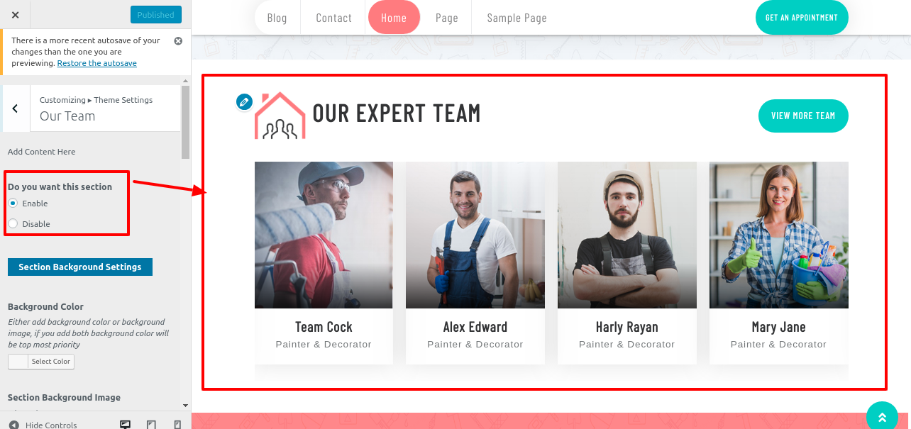Screen dimensions: 911x429
Task: Collapse sidebar with Hide Controls arrow
Action: (13, 425)
